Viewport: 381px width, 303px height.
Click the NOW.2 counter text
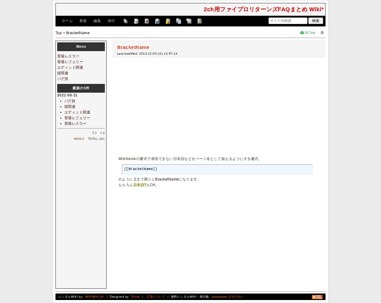click(x=79, y=139)
